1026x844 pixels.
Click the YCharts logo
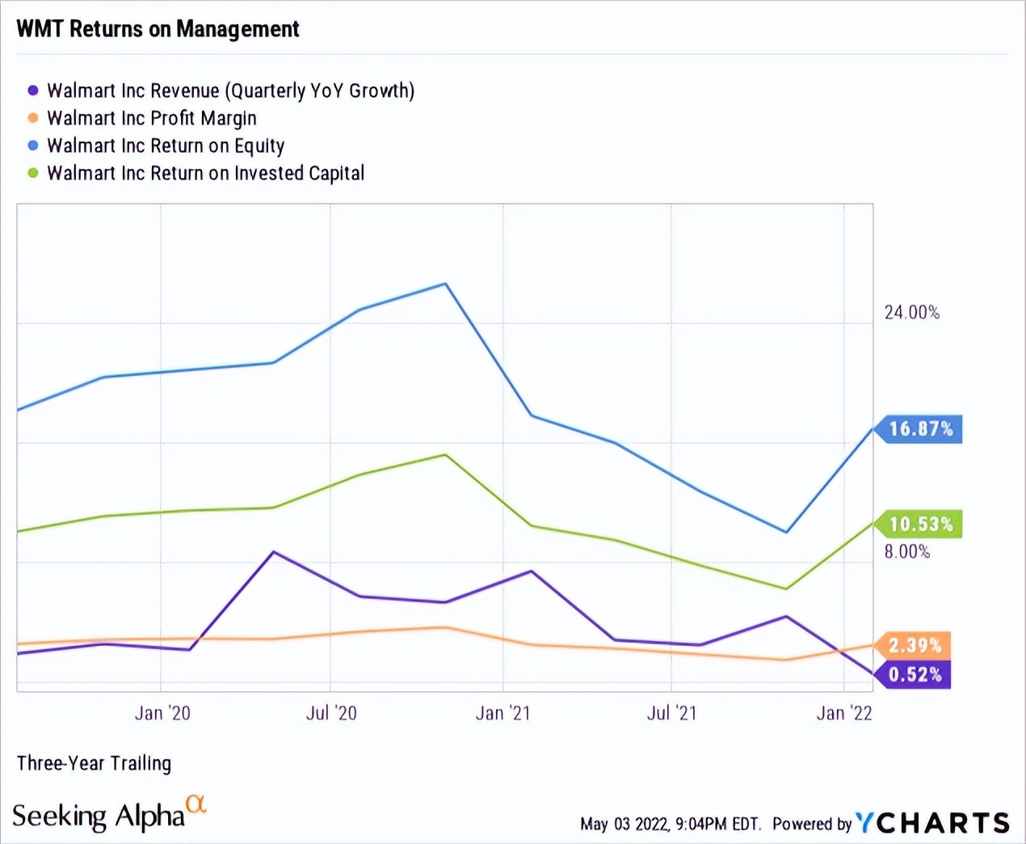pos(932,823)
